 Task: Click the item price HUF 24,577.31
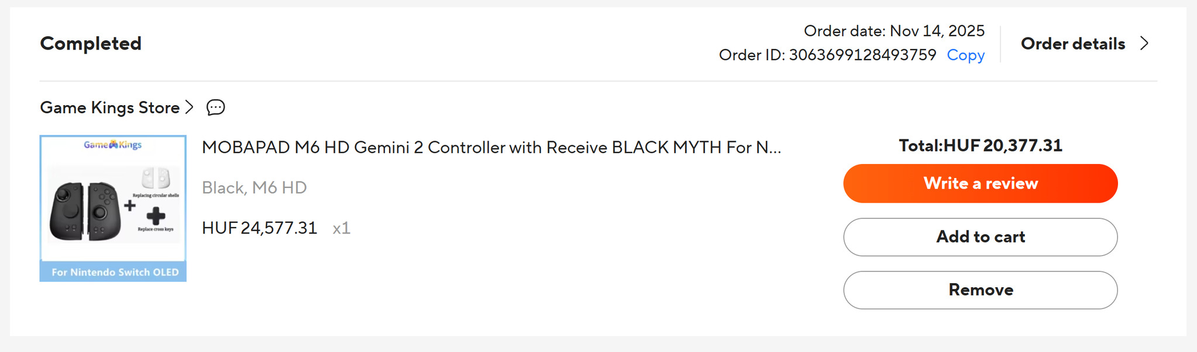tap(259, 228)
